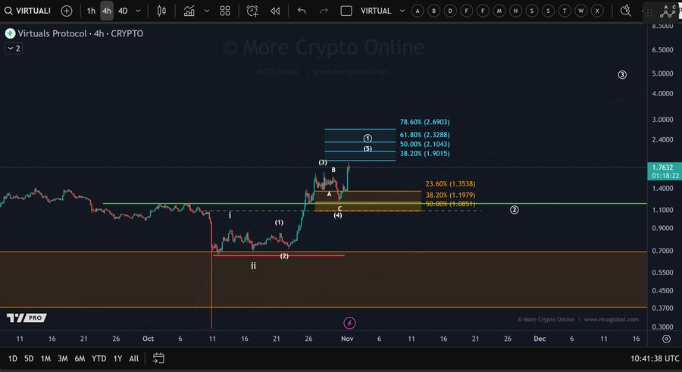Create an alert with the clock icon
This screenshot has width=682, height=372.
[252, 11]
